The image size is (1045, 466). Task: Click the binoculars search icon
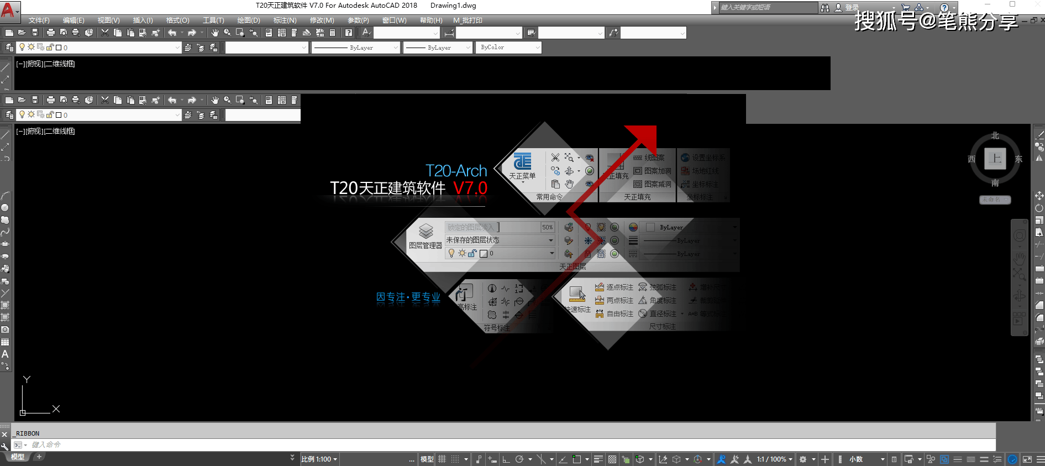[825, 8]
